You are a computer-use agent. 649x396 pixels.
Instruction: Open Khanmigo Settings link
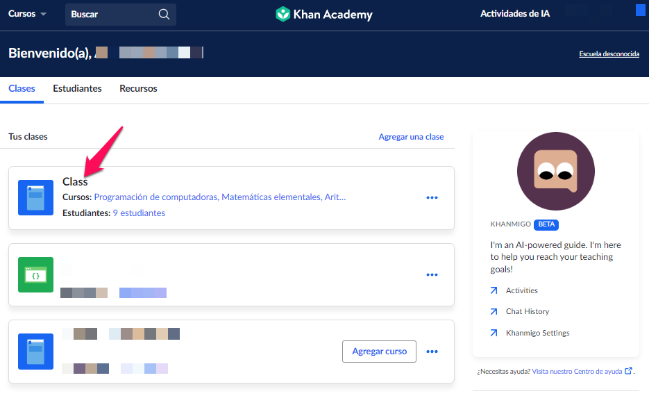point(538,333)
